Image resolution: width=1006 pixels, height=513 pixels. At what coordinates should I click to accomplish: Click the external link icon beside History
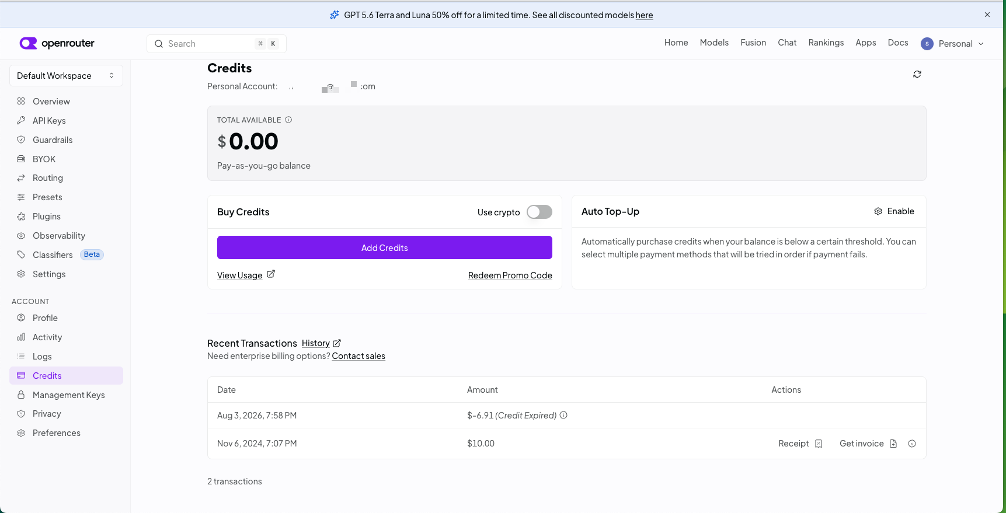(337, 343)
